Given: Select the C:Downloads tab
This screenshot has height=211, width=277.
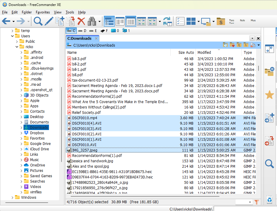Looking at the screenshot, I should click(79, 38).
